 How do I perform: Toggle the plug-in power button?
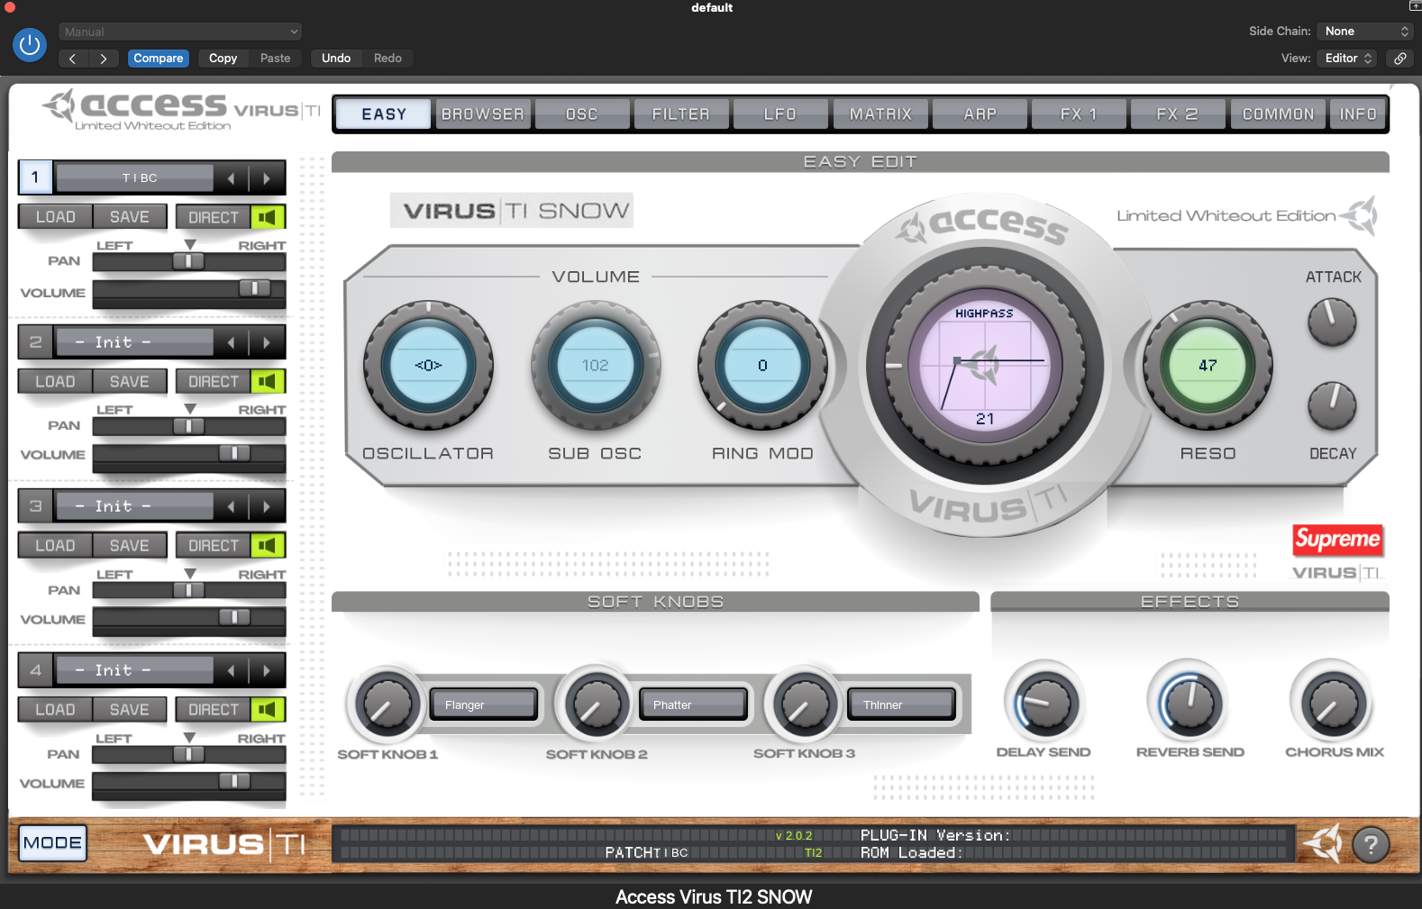30,44
